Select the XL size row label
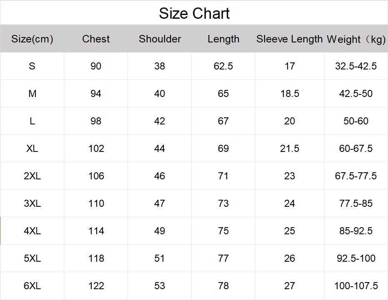388x300 pixels. pos(32,149)
